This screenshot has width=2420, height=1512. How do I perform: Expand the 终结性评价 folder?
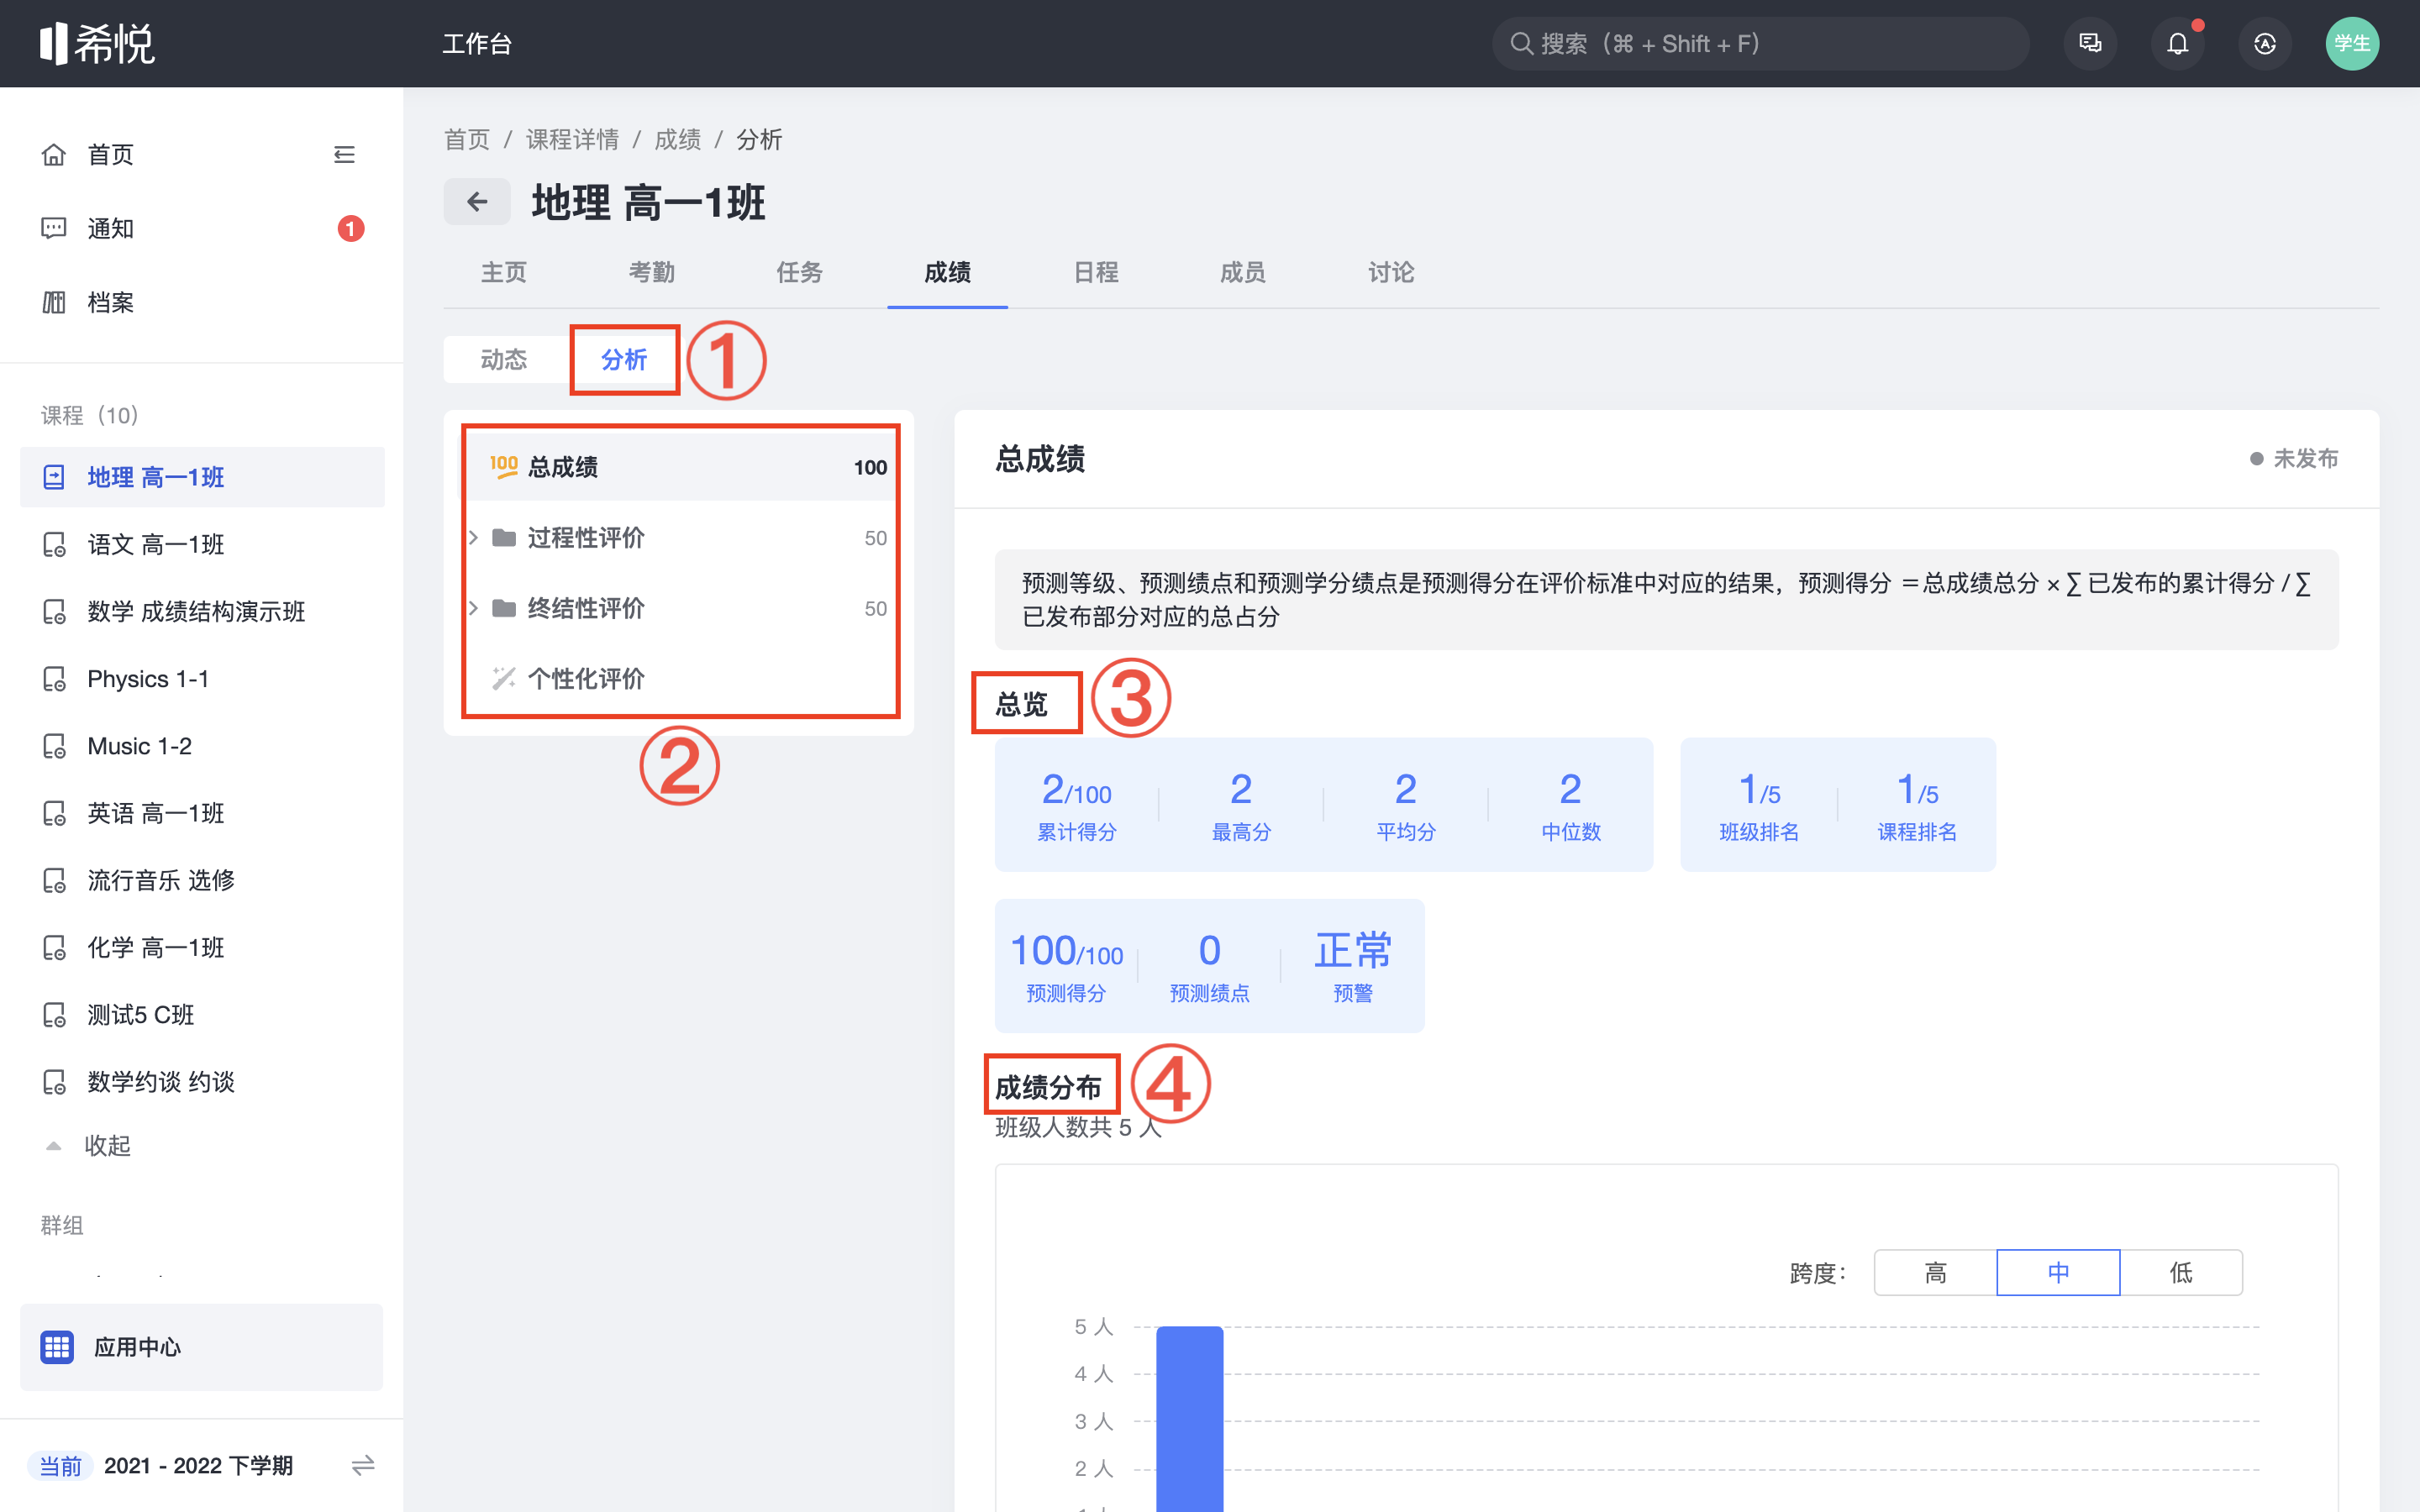point(474,608)
